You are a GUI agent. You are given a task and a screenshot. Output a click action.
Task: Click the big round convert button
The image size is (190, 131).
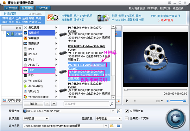coord(176,119)
